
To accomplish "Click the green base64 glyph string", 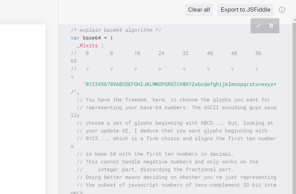I will 173,88.
